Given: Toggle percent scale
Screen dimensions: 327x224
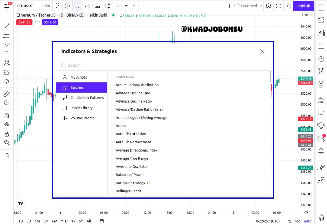Looking at the screenshot, I should click(x=290, y=221).
